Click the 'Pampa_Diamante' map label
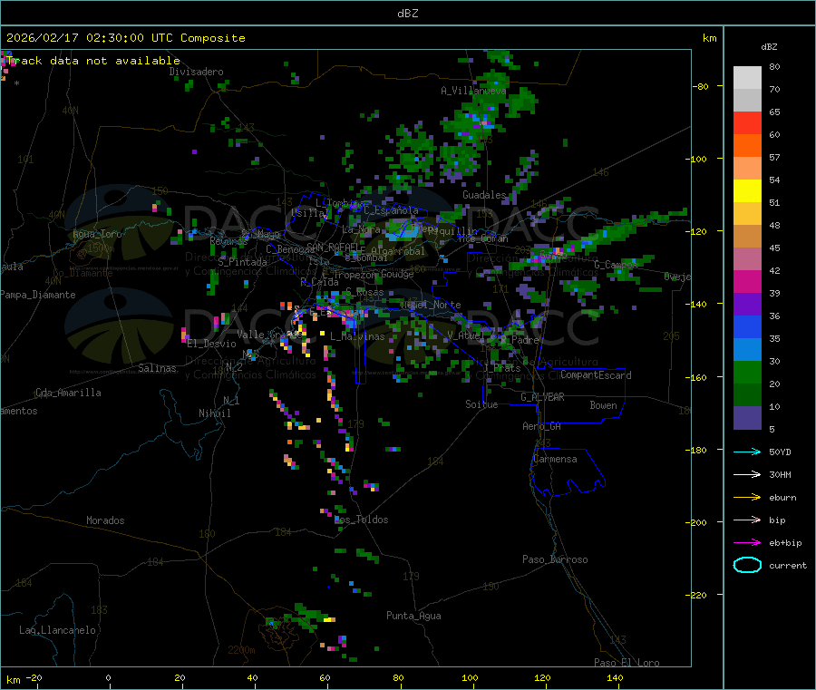 [x=37, y=295]
